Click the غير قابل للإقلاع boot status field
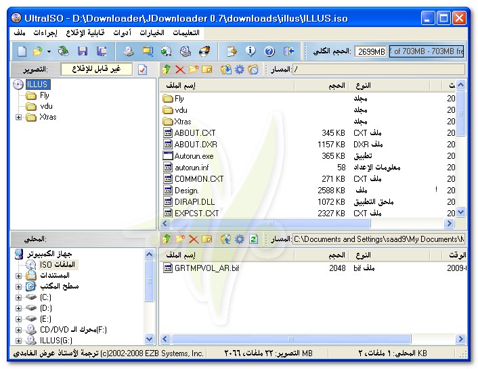Viewport: 478px width, 369px height. (97, 70)
